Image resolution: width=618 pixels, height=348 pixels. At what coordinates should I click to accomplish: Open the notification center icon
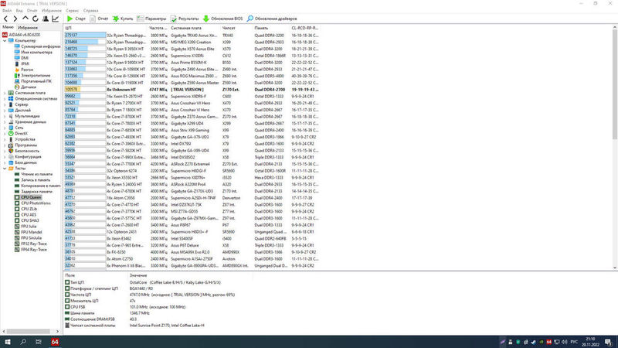[609, 342]
